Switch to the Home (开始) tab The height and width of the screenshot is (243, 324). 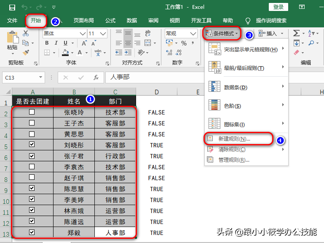(35, 21)
